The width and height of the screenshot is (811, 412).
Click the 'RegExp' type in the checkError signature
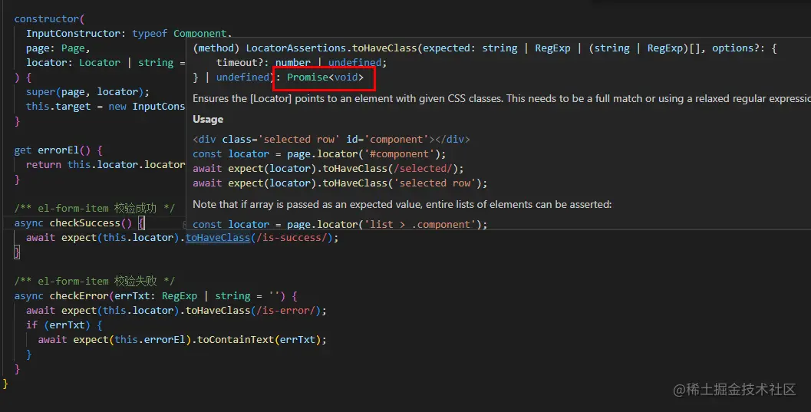180,296
